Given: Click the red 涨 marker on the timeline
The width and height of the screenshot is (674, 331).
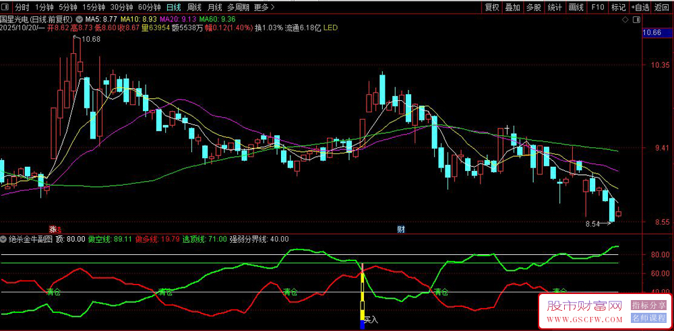Looking at the screenshot, I should point(52,229).
